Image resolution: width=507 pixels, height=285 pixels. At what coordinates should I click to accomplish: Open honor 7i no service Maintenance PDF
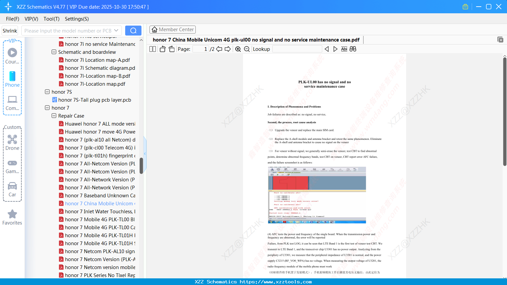click(97, 44)
